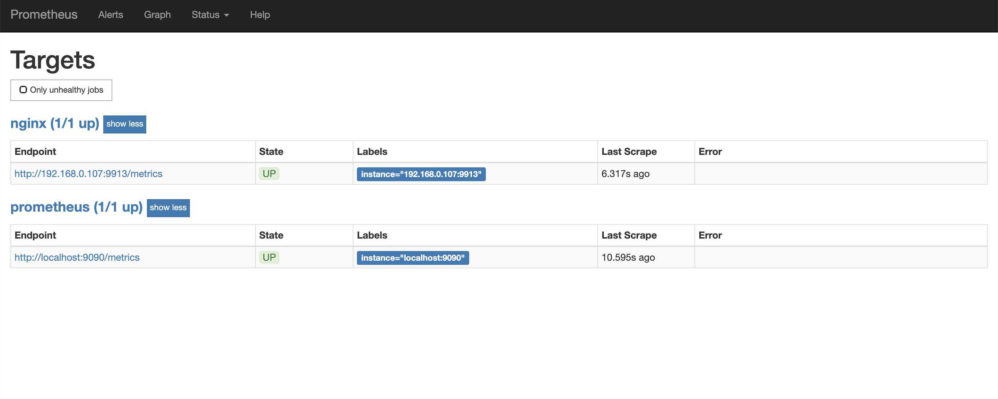The width and height of the screenshot is (998, 399).
Task: Click the Only unhealthy jobs button label
Action: 66,90
